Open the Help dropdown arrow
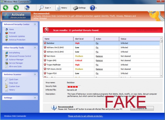The width and height of the screenshot is (165, 120). pos(96,8)
